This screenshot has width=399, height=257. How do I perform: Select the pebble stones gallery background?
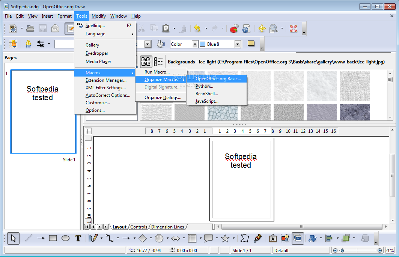pyautogui.click(x=223, y=112)
